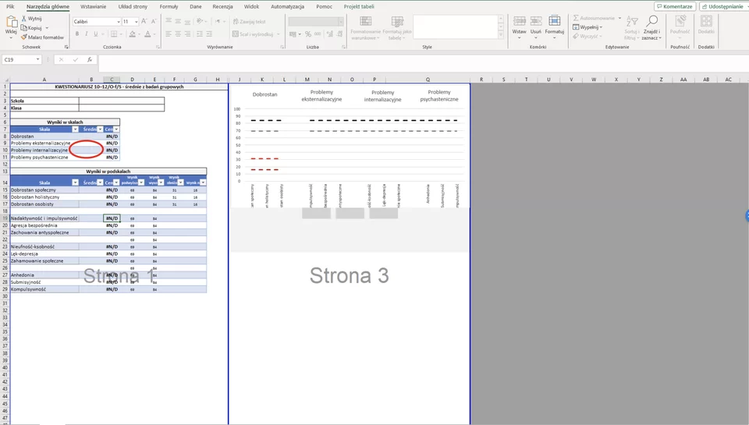
Task: Switch to the Dane tab
Action: (195, 7)
